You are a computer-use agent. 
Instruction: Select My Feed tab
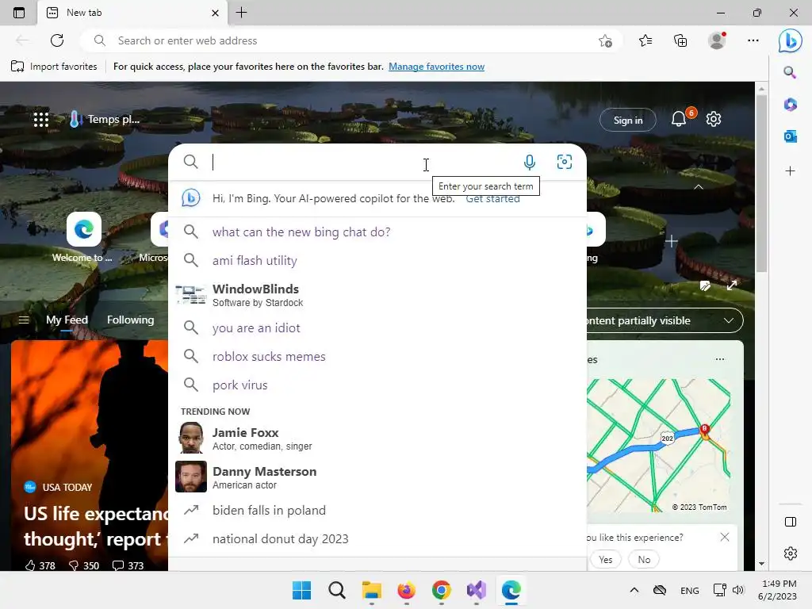tap(67, 320)
